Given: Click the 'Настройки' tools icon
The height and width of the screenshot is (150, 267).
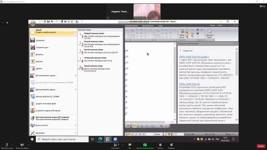Looking at the screenshot, I should coord(33,133).
